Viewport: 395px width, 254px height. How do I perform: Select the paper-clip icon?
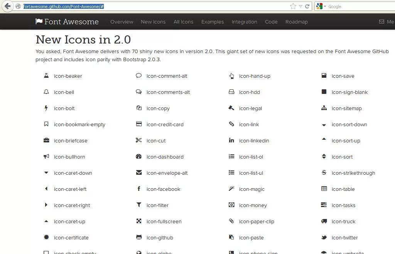(x=231, y=221)
